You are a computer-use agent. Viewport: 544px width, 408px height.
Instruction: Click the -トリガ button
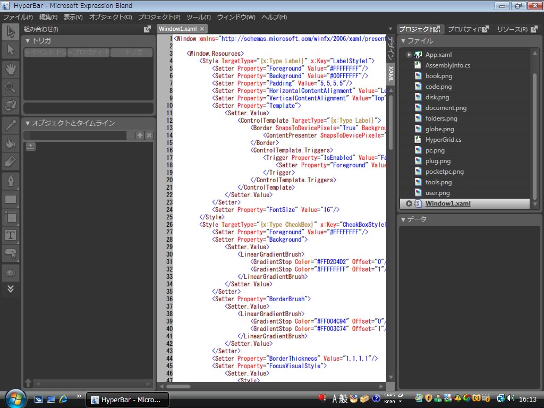131,53
